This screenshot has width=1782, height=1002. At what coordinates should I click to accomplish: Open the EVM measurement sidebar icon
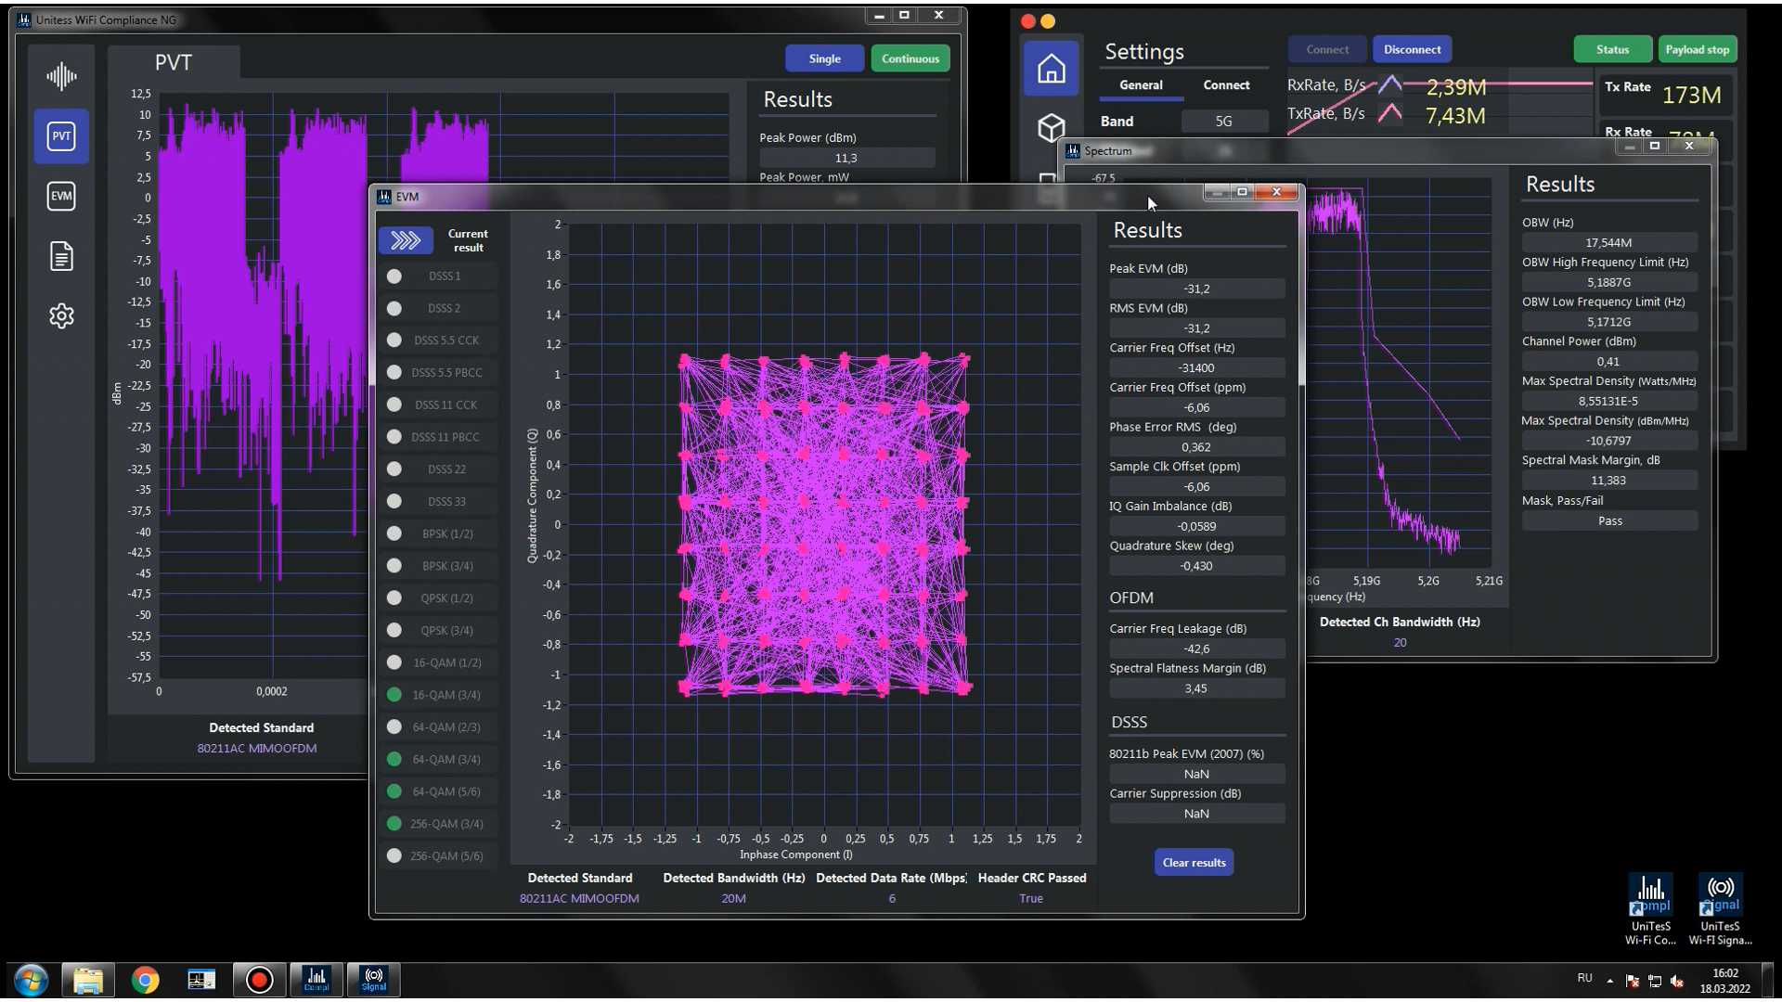[61, 196]
